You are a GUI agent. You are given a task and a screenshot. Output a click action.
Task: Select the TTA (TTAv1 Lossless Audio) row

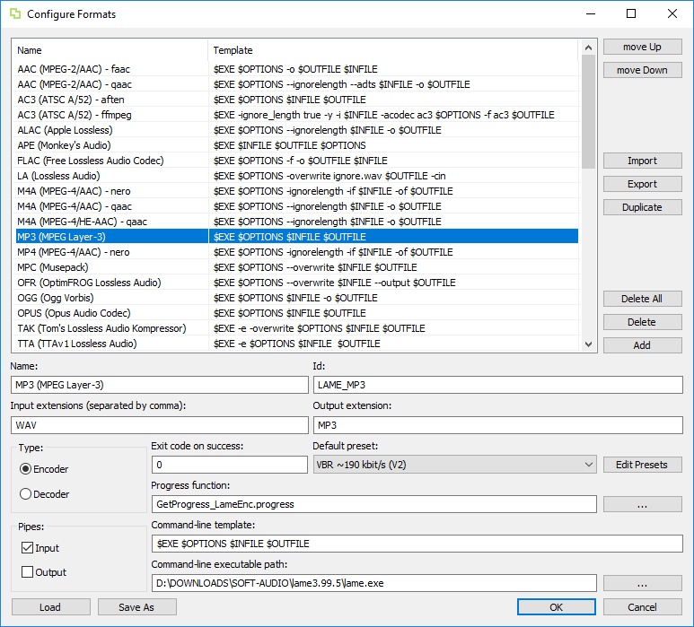click(296, 344)
